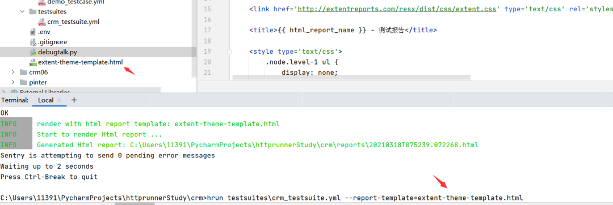Click the display: none; line in editor
This screenshot has height=205, width=613.
(309, 72)
